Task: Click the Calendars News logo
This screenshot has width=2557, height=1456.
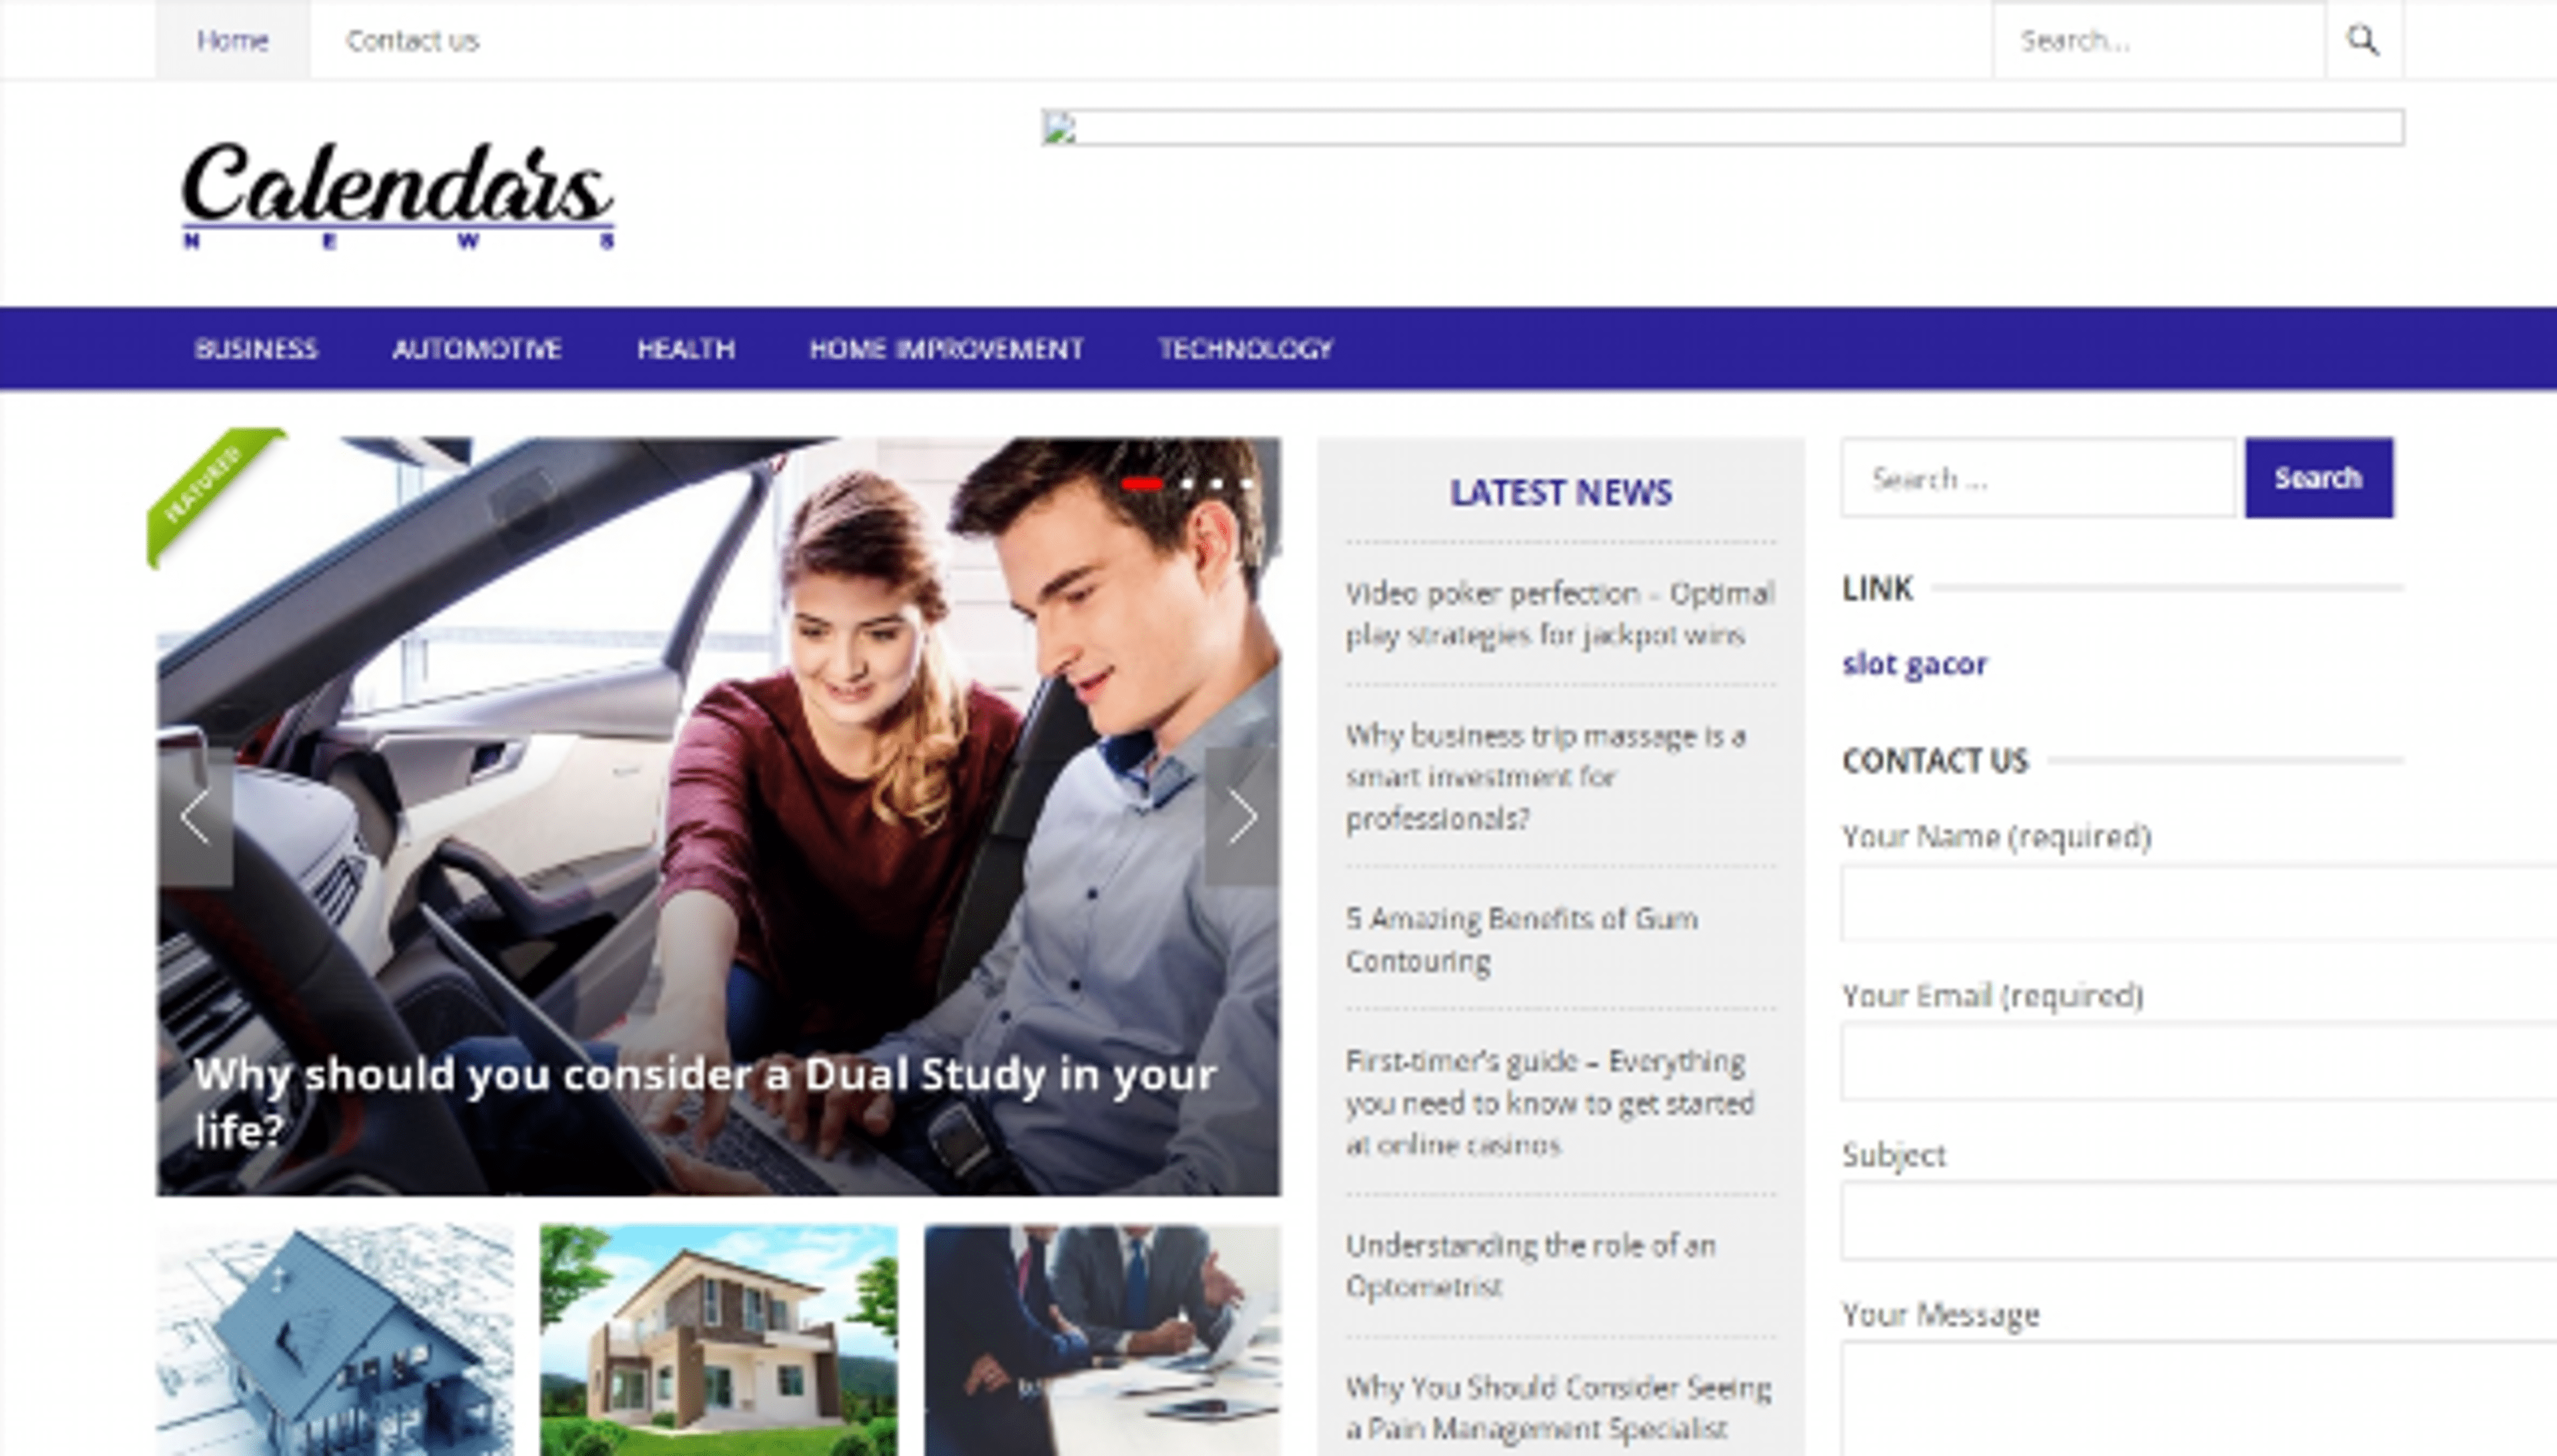Action: 397,195
